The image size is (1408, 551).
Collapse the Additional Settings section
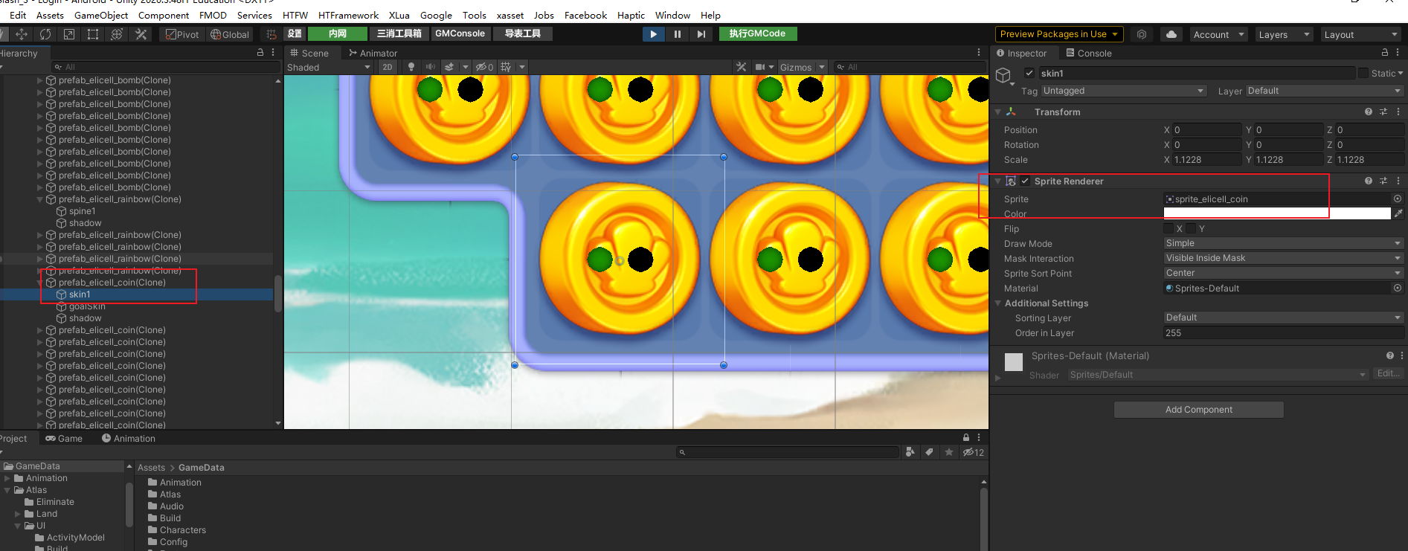(998, 303)
